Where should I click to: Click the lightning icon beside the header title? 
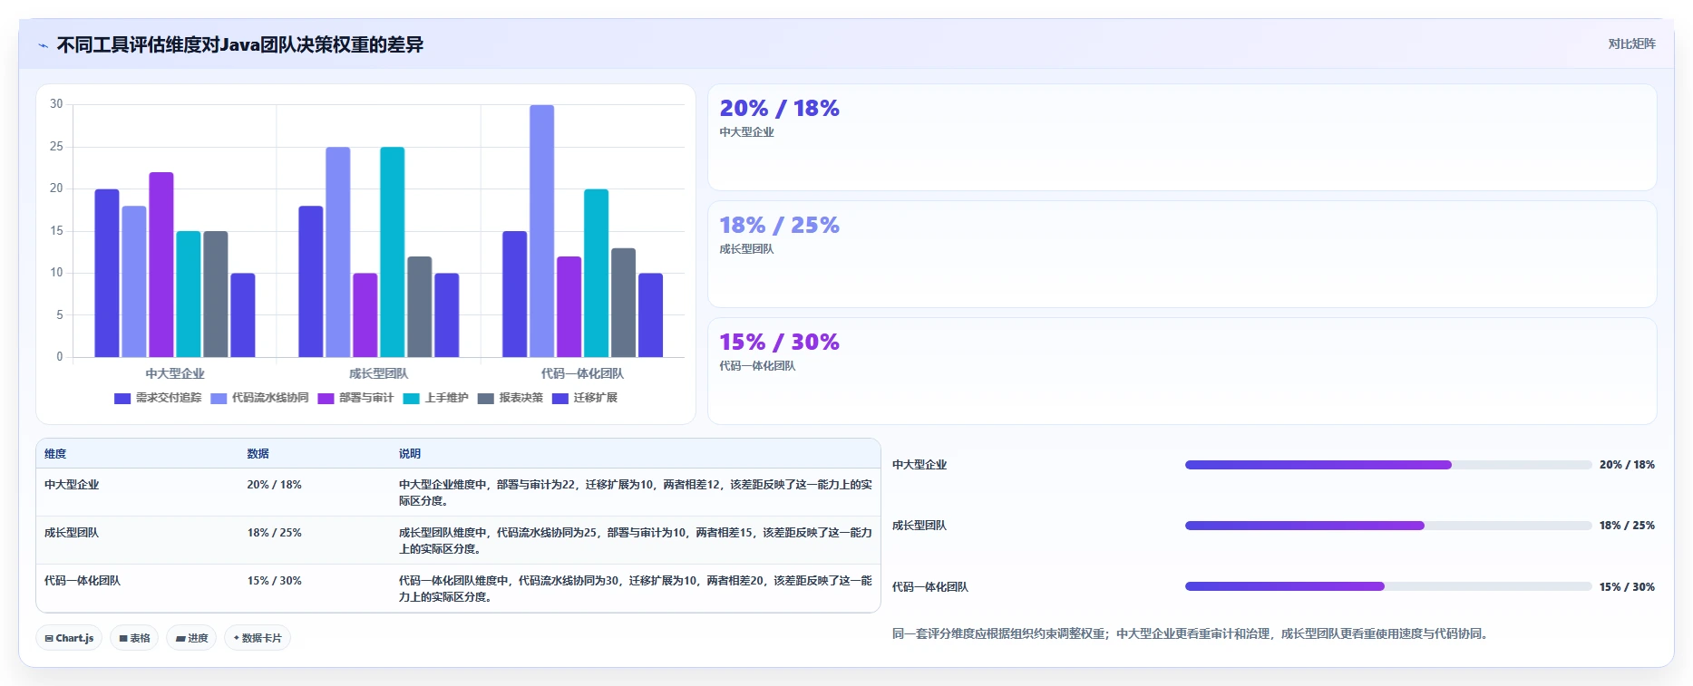(x=43, y=45)
